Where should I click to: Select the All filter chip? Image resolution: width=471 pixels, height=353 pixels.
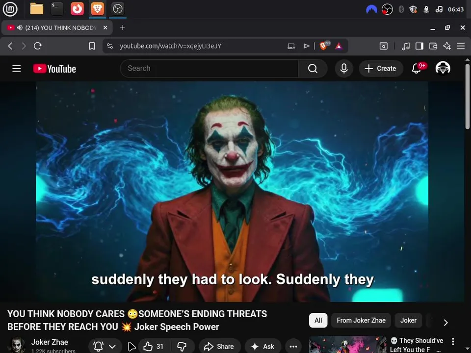318,320
